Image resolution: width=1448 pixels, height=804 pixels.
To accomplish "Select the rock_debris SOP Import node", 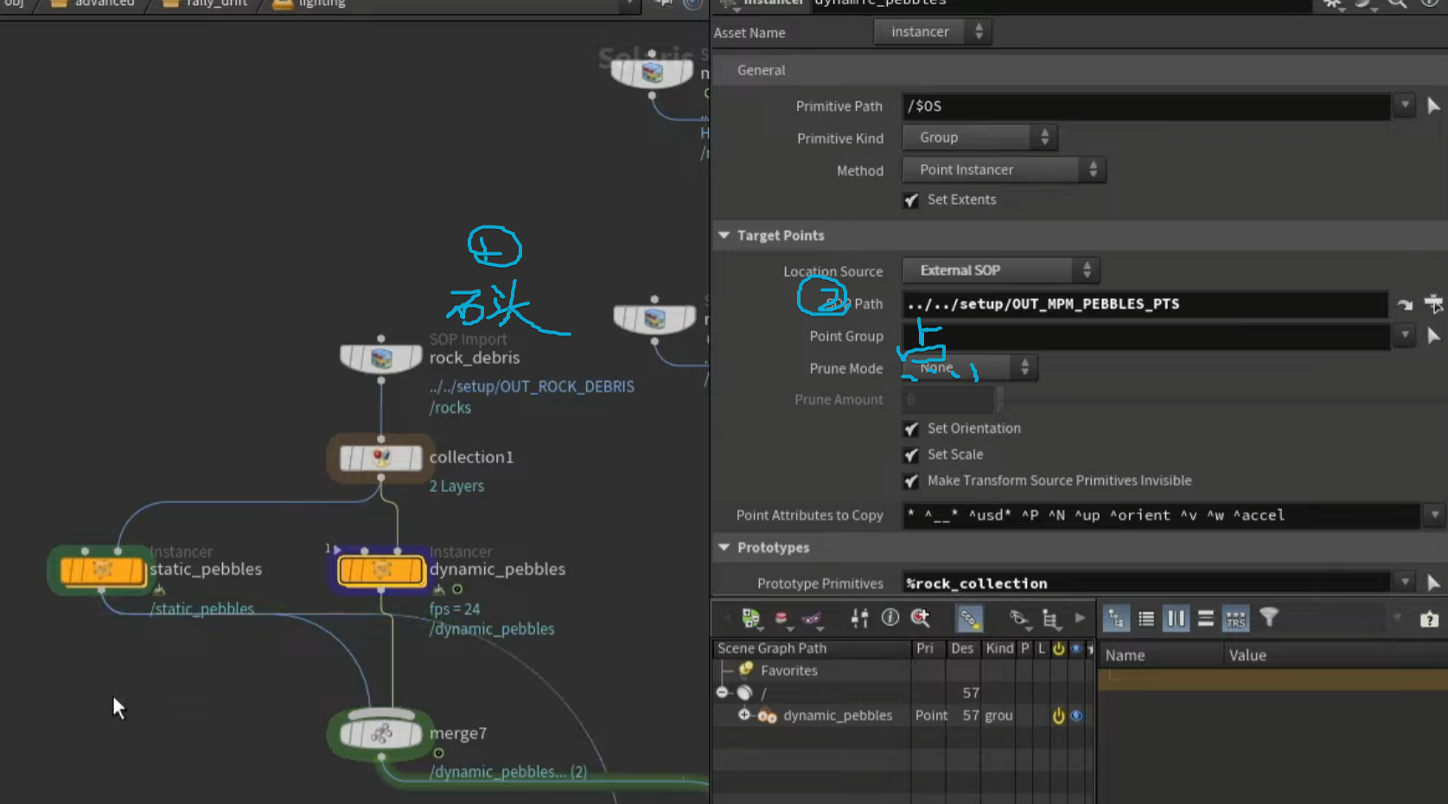I will click(x=380, y=357).
